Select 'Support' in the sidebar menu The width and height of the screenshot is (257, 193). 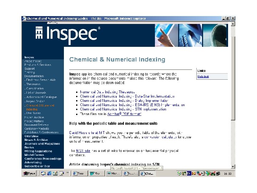30,69
